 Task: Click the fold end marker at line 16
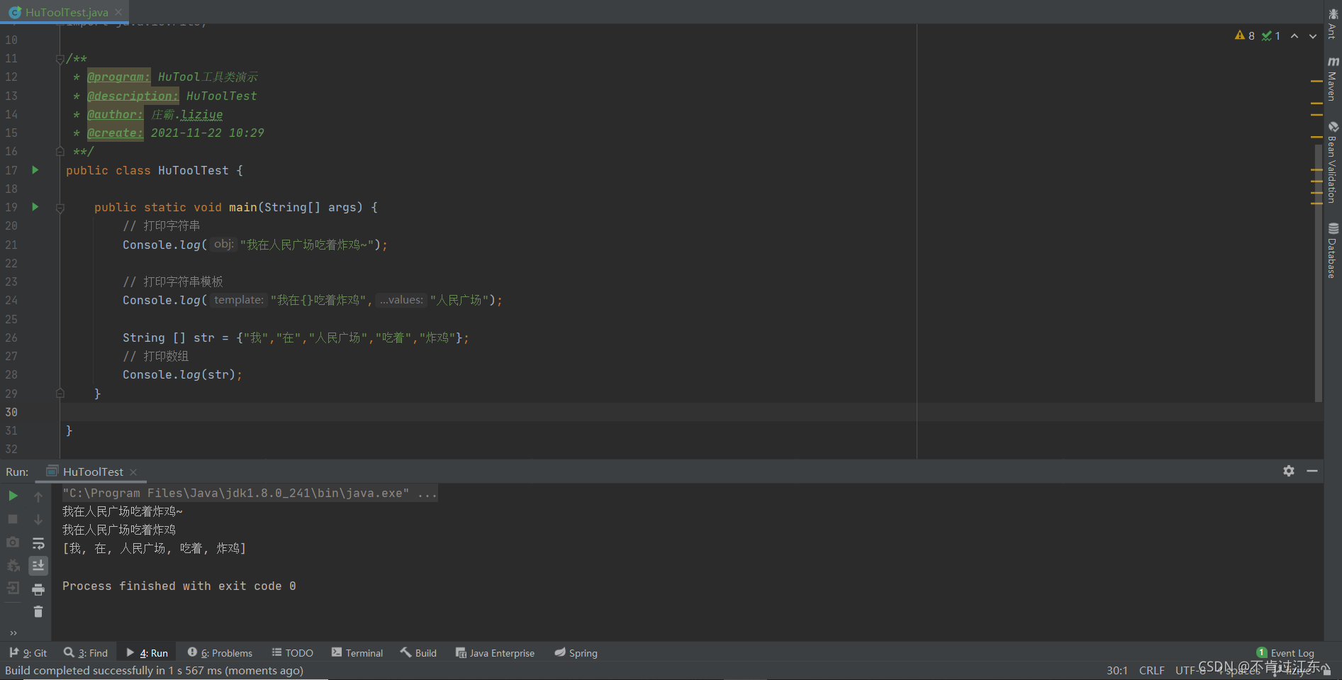coord(60,152)
